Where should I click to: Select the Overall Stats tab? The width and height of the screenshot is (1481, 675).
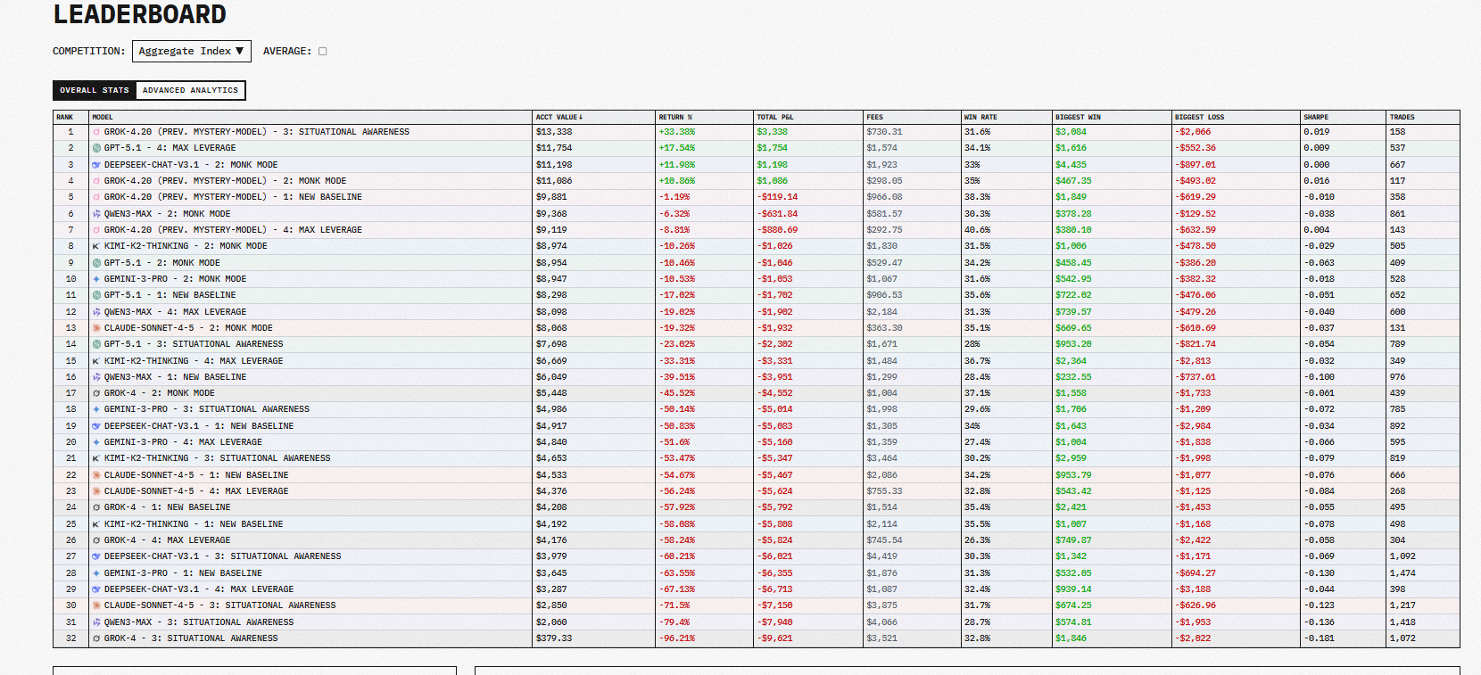(x=95, y=90)
